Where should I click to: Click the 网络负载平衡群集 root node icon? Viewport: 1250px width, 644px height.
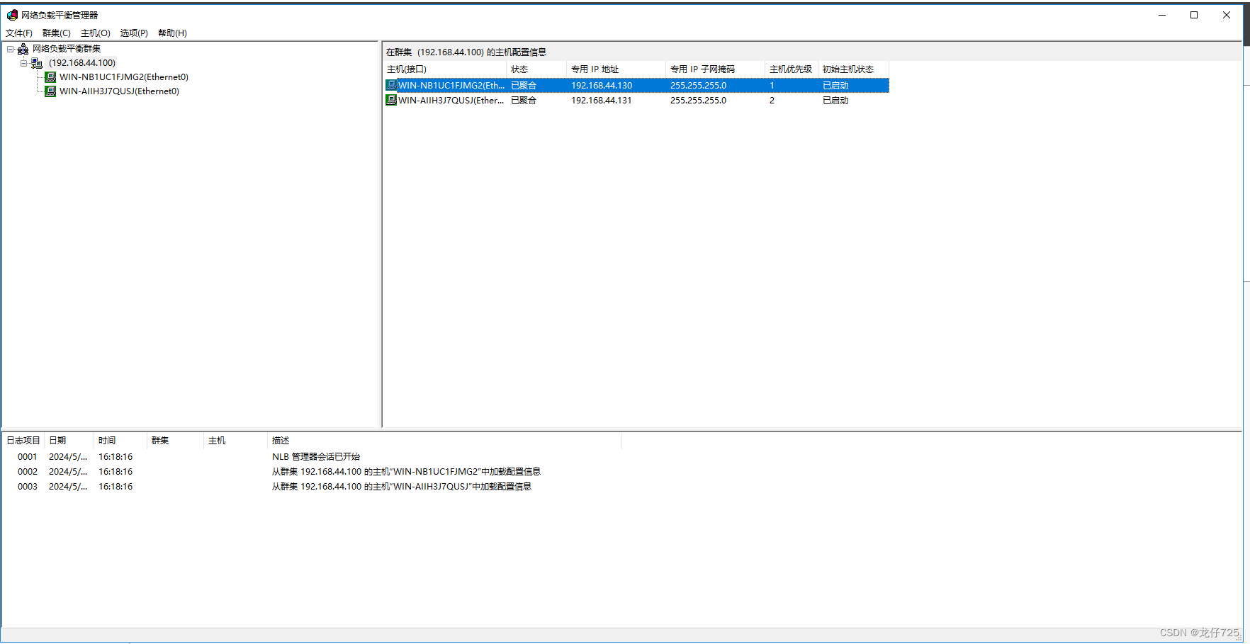pyautogui.click(x=23, y=49)
